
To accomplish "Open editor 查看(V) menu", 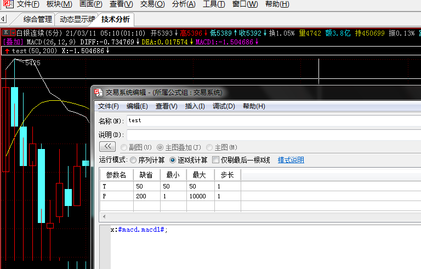I will point(167,106).
